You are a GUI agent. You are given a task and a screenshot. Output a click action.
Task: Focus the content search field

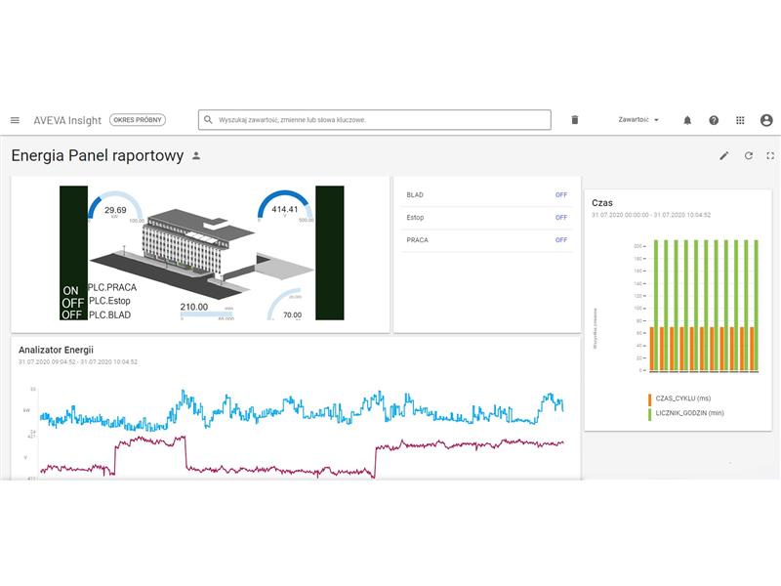(375, 119)
